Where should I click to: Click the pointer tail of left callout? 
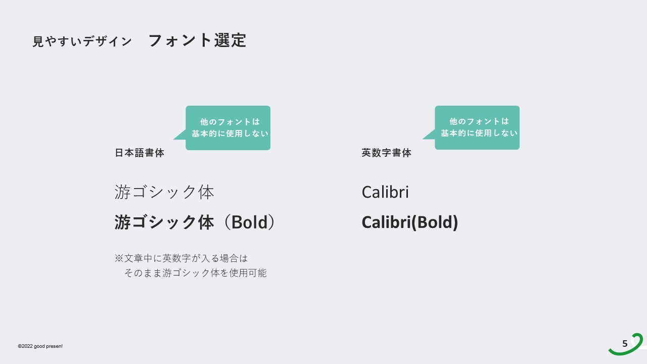click(179, 135)
